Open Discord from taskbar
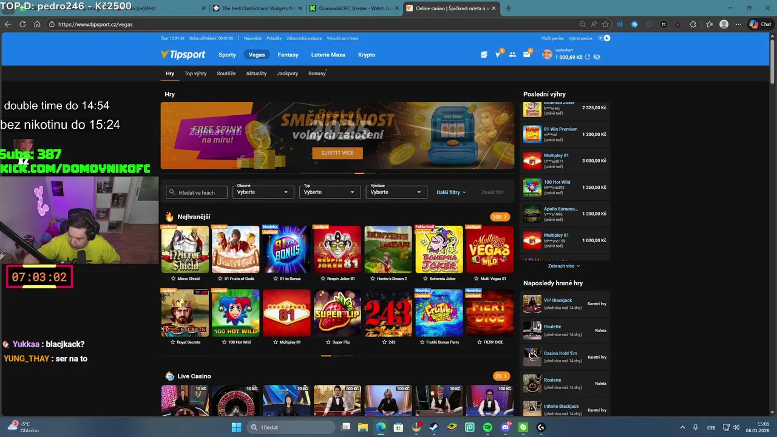Screen dimensions: 777x437 point(506,427)
